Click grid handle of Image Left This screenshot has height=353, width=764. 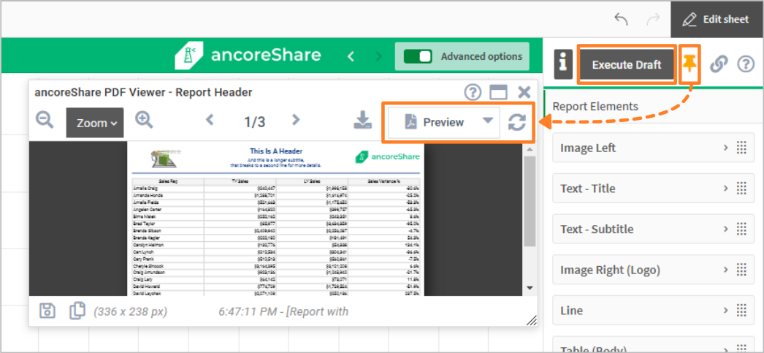(x=741, y=147)
